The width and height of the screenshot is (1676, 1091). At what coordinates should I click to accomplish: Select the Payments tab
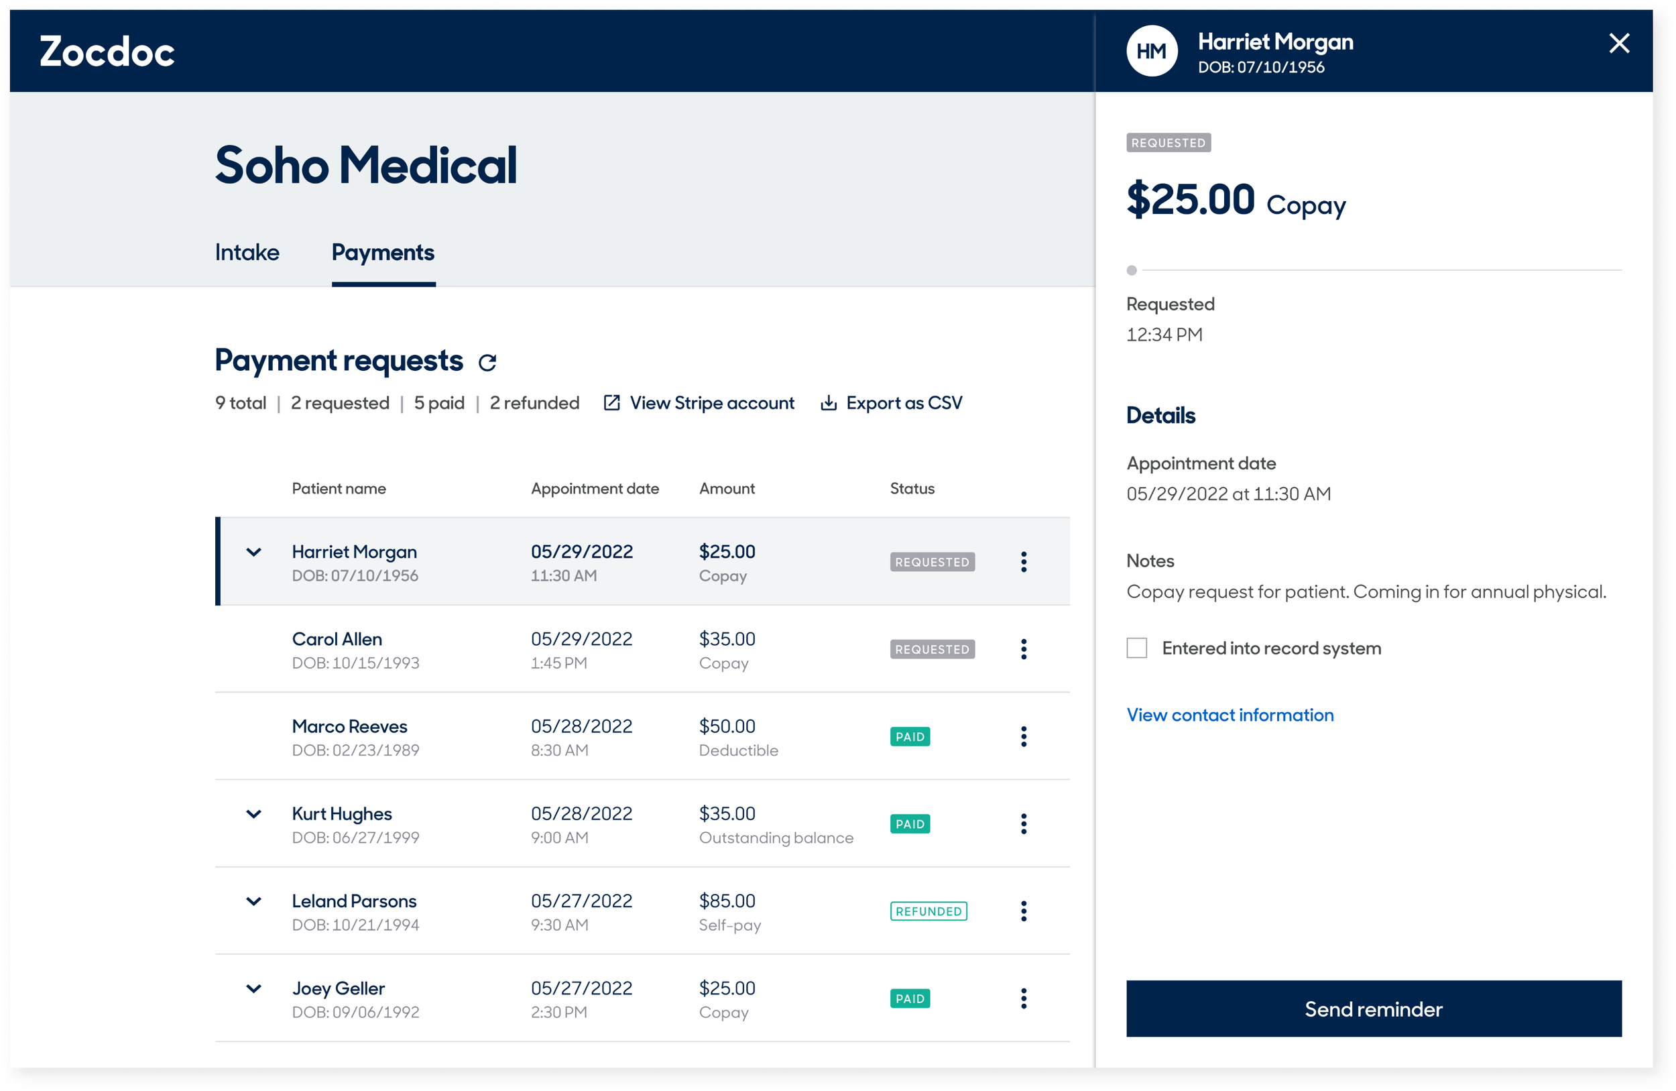click(x=383, y=253)
